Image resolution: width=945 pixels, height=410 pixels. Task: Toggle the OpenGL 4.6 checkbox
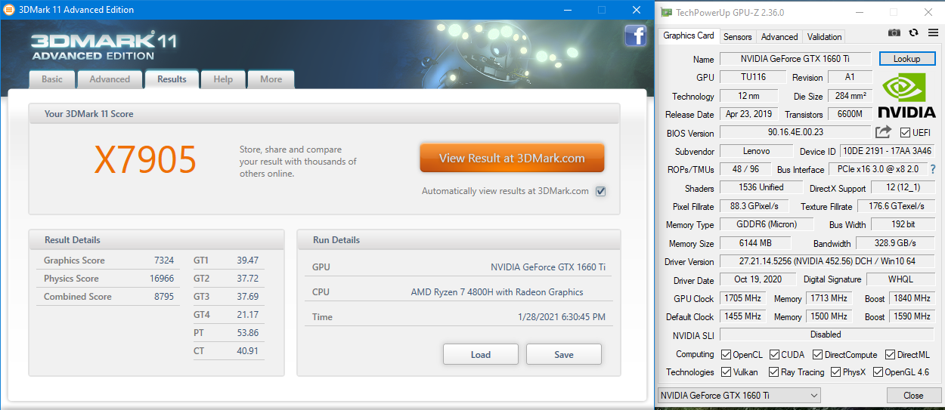(878, 372)
